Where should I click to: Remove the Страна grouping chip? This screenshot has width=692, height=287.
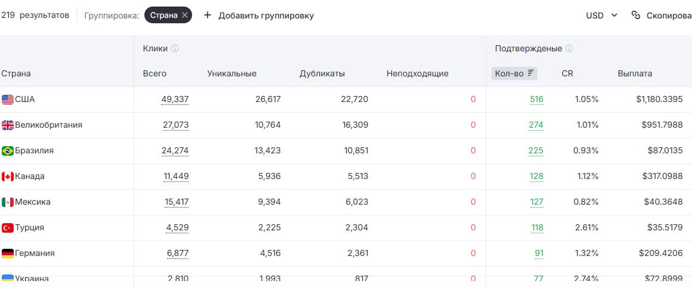(x=185, y=16)
